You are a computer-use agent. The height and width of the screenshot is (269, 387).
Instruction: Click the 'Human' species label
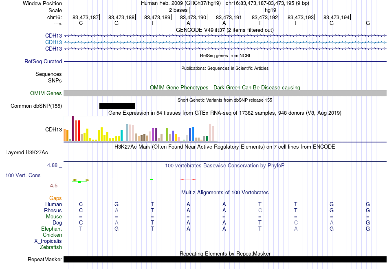[53, 204]
